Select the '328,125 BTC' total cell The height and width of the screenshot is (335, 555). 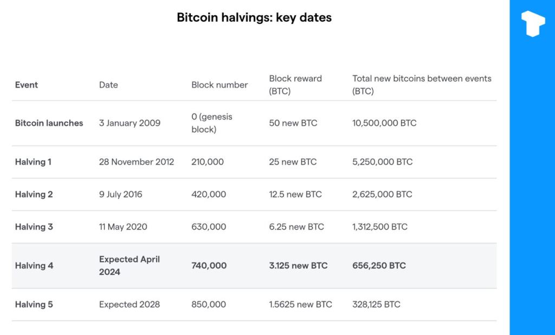pyautogui.click(x=376, y=304)
